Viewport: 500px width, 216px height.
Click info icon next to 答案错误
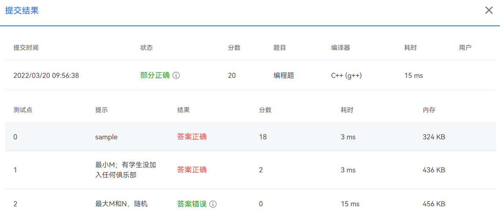pyautogui.click(x=213, y=204)
